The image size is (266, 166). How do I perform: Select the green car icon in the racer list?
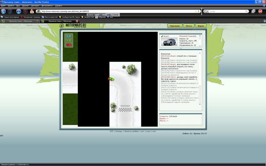click(68, 41)
